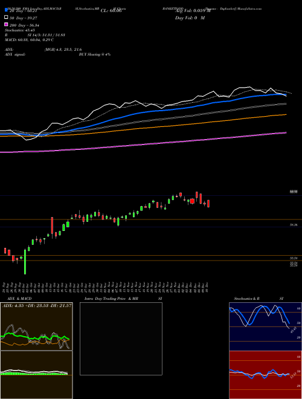The image size is (302, 399).
Task: Click the magenta 200 Day legend swatch
Action: [6, 24]
